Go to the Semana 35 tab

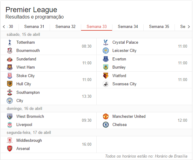click(x=159, y=27)
